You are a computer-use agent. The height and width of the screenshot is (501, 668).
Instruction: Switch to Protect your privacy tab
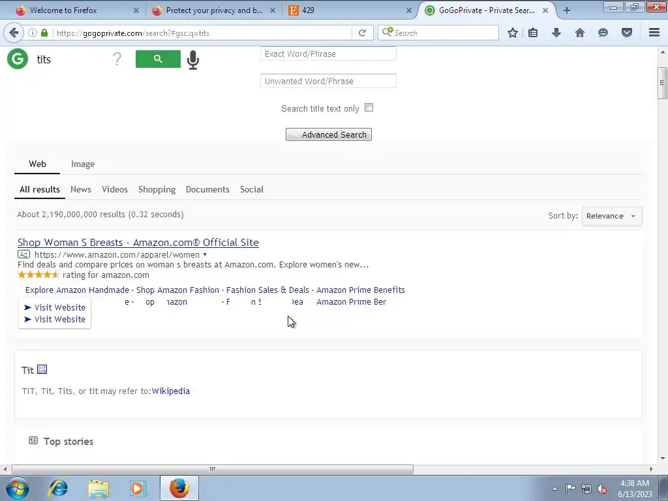(x=214, y=10)
